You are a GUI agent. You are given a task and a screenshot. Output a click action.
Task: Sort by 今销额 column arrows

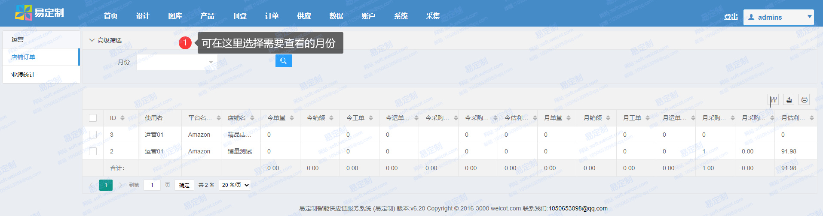point(331,118)
